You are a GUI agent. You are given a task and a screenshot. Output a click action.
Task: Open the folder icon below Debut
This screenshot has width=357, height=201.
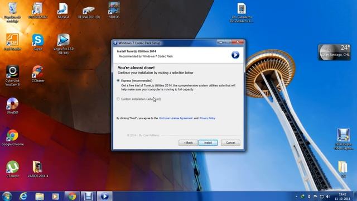click(x=343, y=169)
